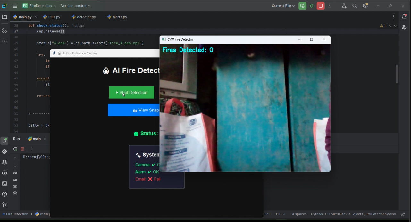
Task: Clear the Run console with trash icon
Action: pos(15,193)
